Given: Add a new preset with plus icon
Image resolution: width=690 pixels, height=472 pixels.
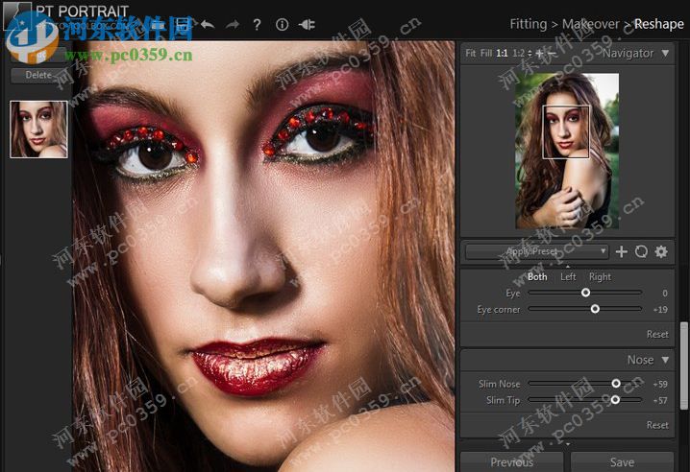Looking at the screenshot, I should point(622,251).
